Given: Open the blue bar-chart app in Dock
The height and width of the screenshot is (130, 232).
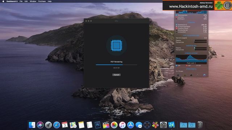Looking at the screenshot, I should 171,125.
